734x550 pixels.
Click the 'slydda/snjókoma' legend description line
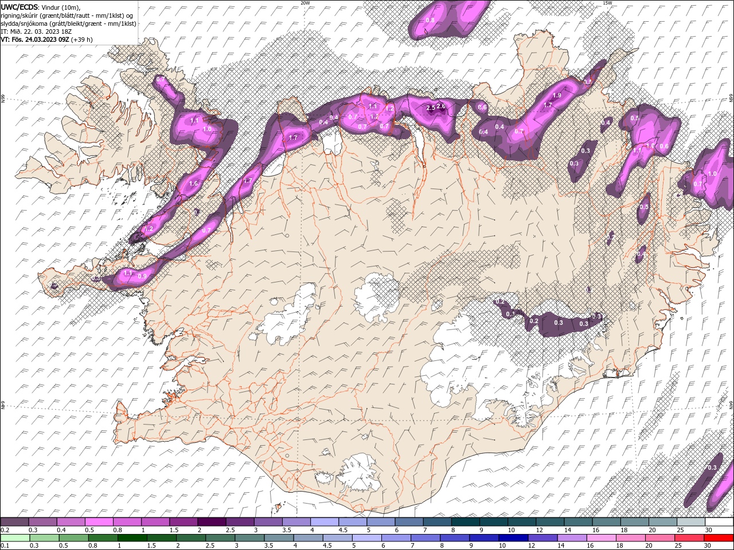pos(68,23)
